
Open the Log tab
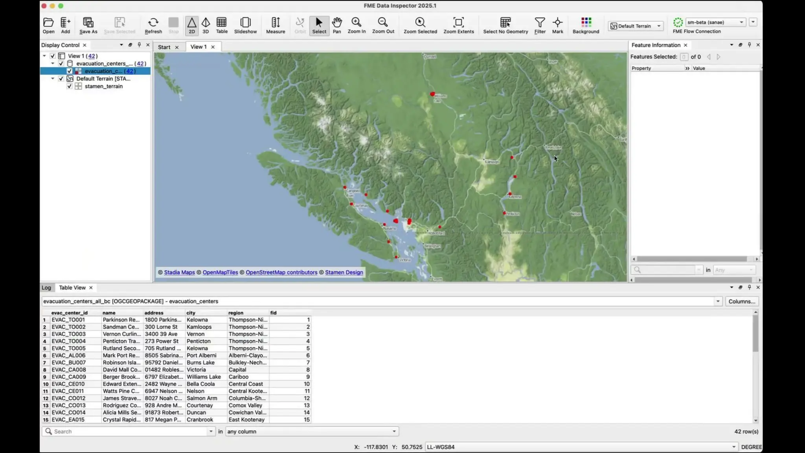point(46,287)
